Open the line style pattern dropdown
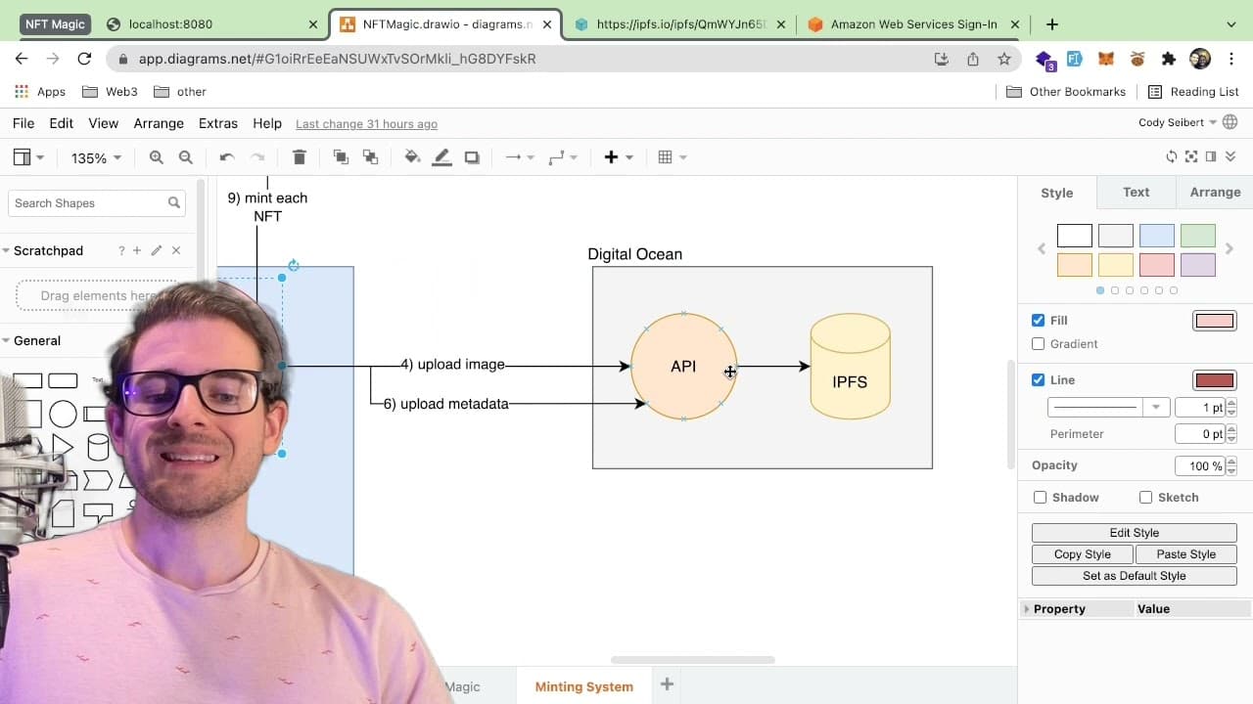1253x704 pixels. click(1108, 408)
